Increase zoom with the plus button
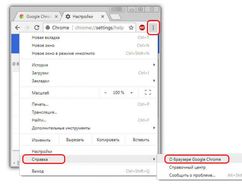Screen dimensions: 242x188 point(131,93)
